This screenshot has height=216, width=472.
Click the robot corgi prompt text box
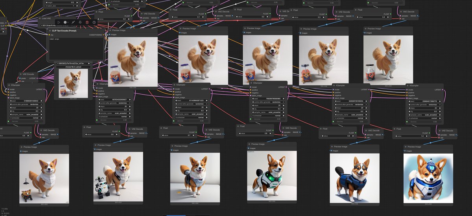coord(76,48)
